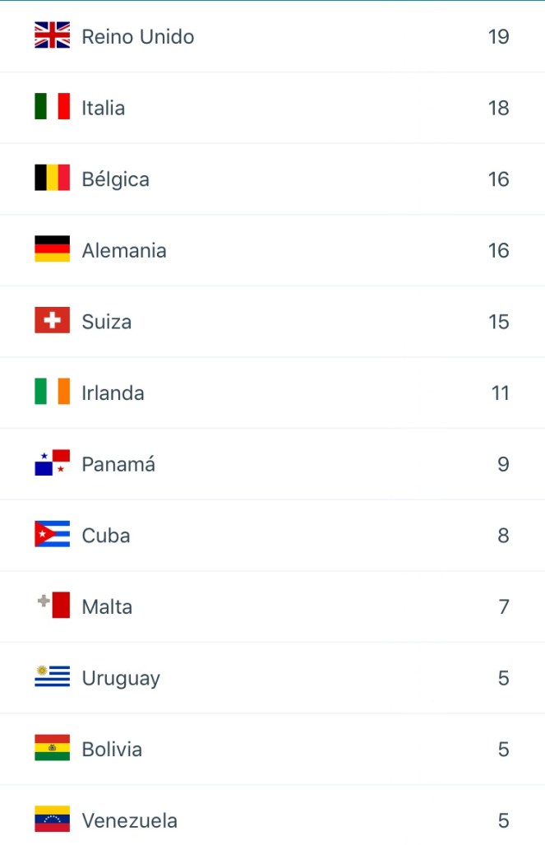Choose Alemania from the country list
The height and width of the screenshot is (845, 545).
tap(124, 250)
